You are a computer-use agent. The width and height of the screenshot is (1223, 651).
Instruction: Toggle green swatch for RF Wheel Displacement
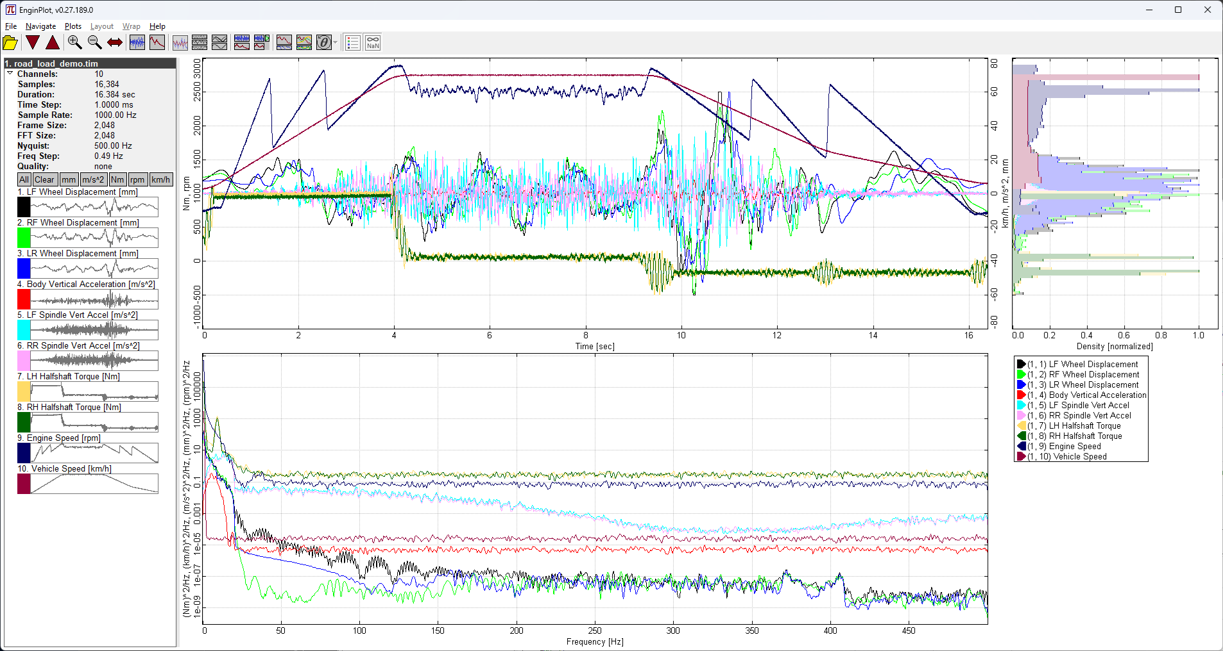tap(24, 238)
